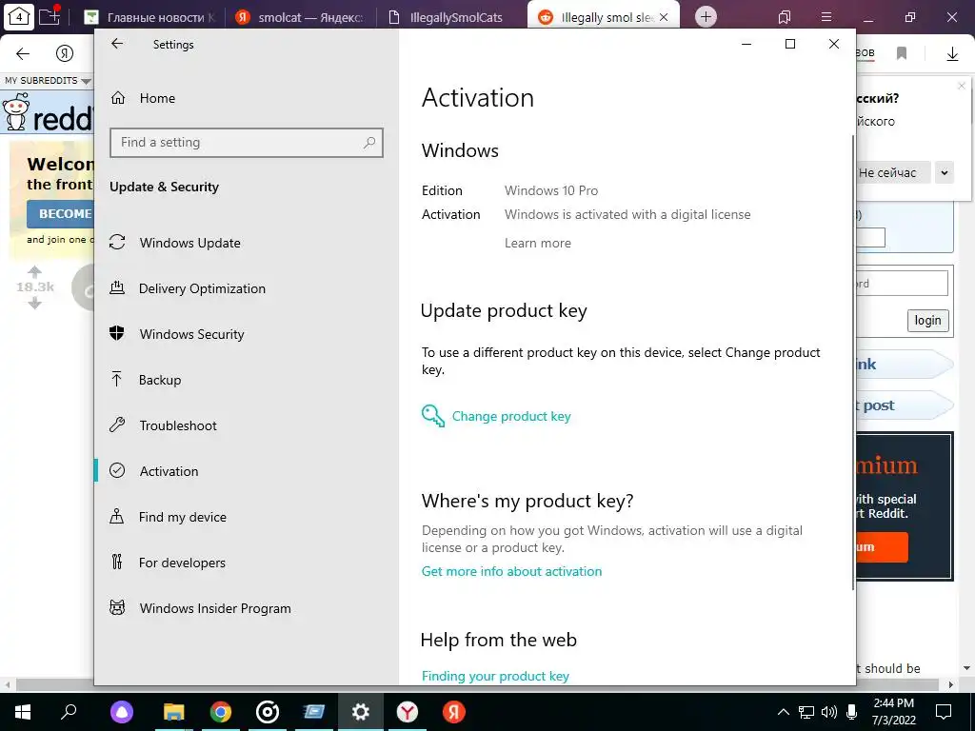The image size is (975, 731).
Task: Upvote the 18.3k reddit post
Action: click(x=35, y=271)
